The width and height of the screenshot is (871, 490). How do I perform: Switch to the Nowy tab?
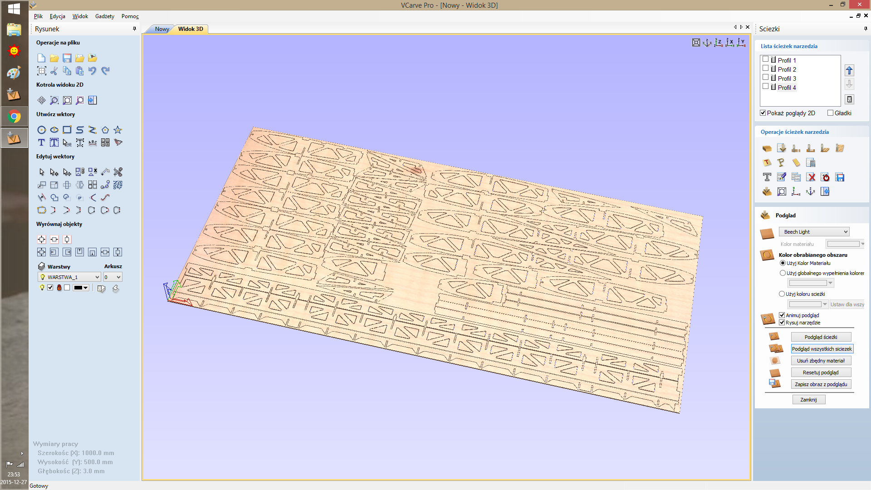pyautogui.click(x=161, y=29)
